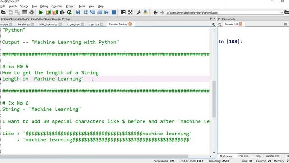Click the Step into function icon
The image size is (289, 163).
(93, 13)
